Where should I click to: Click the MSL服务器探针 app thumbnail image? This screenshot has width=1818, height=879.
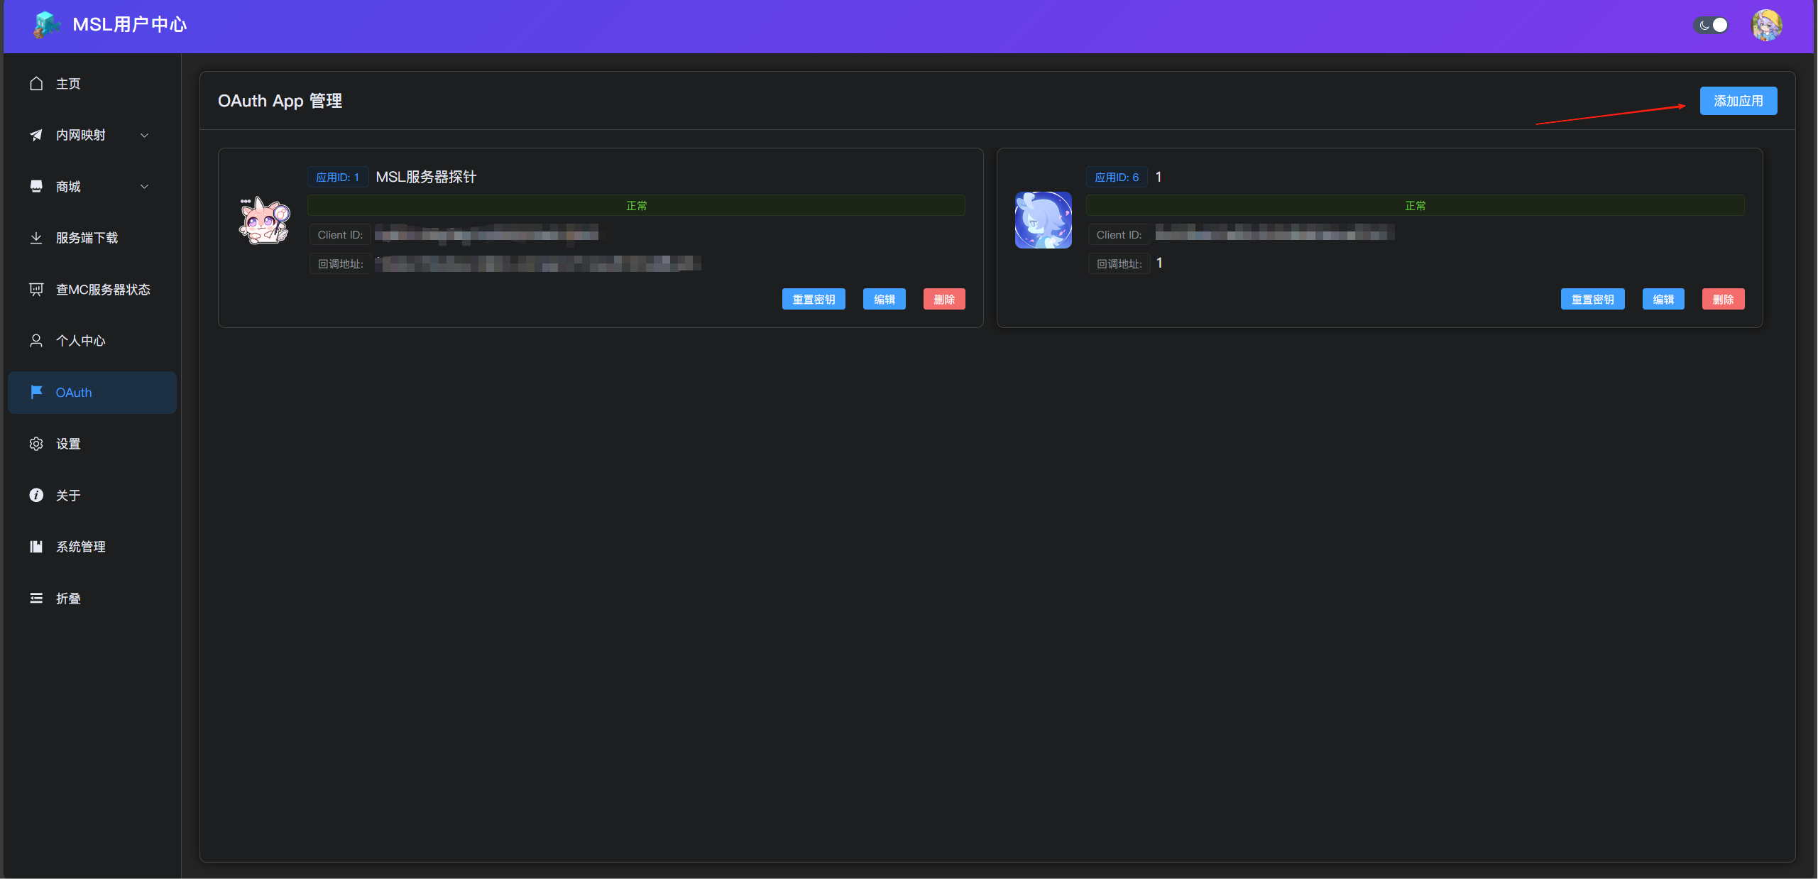(264, 221)
